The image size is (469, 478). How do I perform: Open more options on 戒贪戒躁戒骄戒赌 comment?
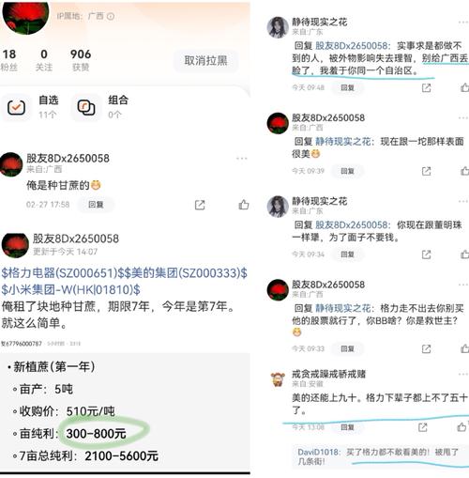[463, 375]
